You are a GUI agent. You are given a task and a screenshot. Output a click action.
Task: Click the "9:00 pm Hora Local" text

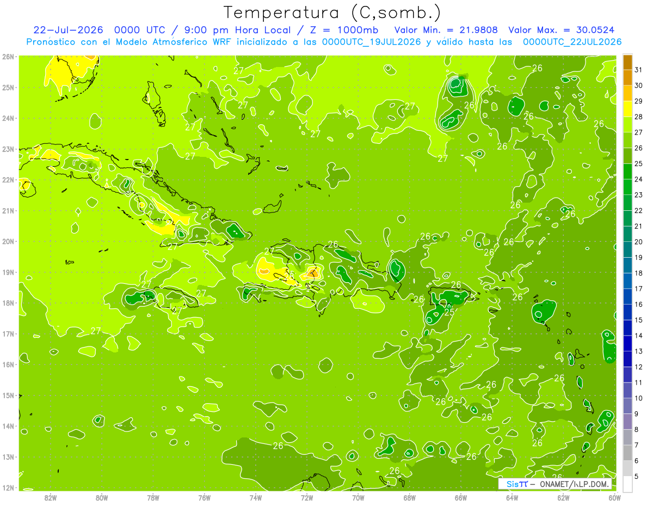click(x=235, y=29)
